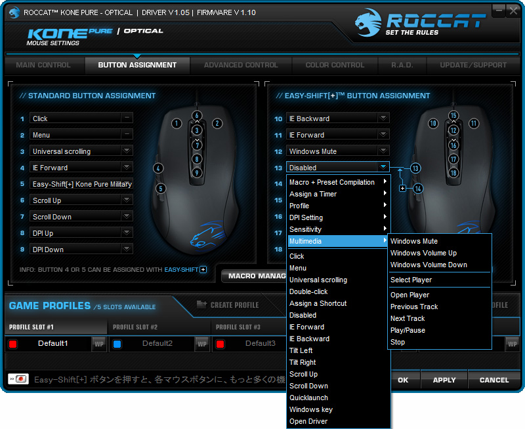Choose Previous Track in Multimedia submenu
Viewport: 525px width, 429px height.
click(x=439, y=307)
